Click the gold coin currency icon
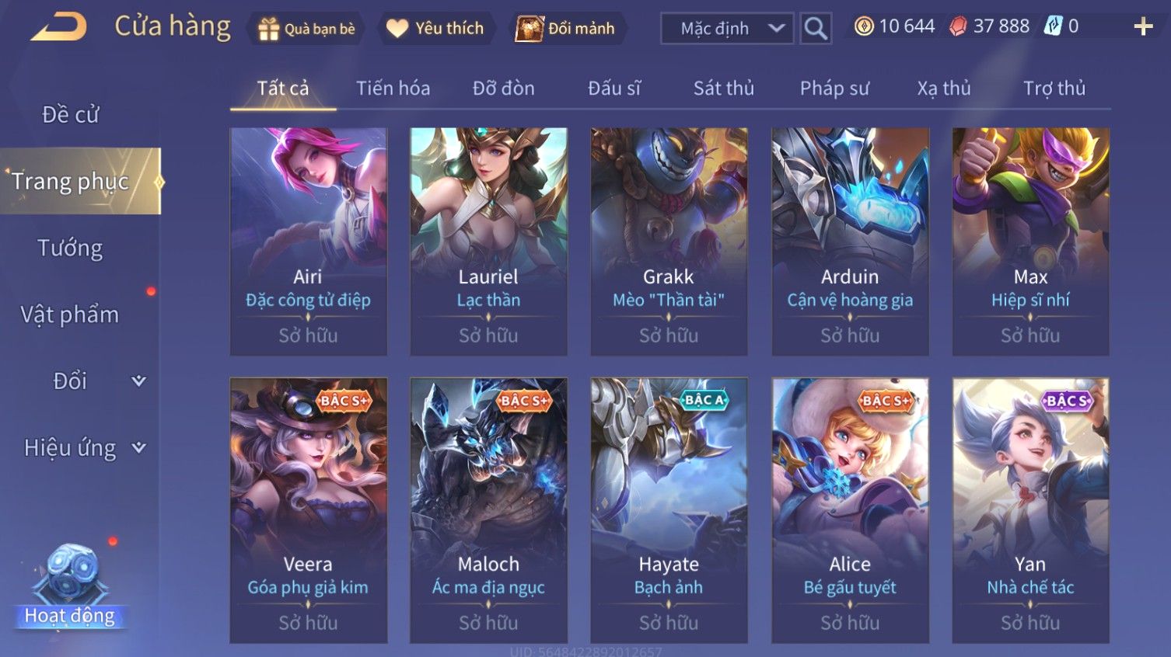 864,26
